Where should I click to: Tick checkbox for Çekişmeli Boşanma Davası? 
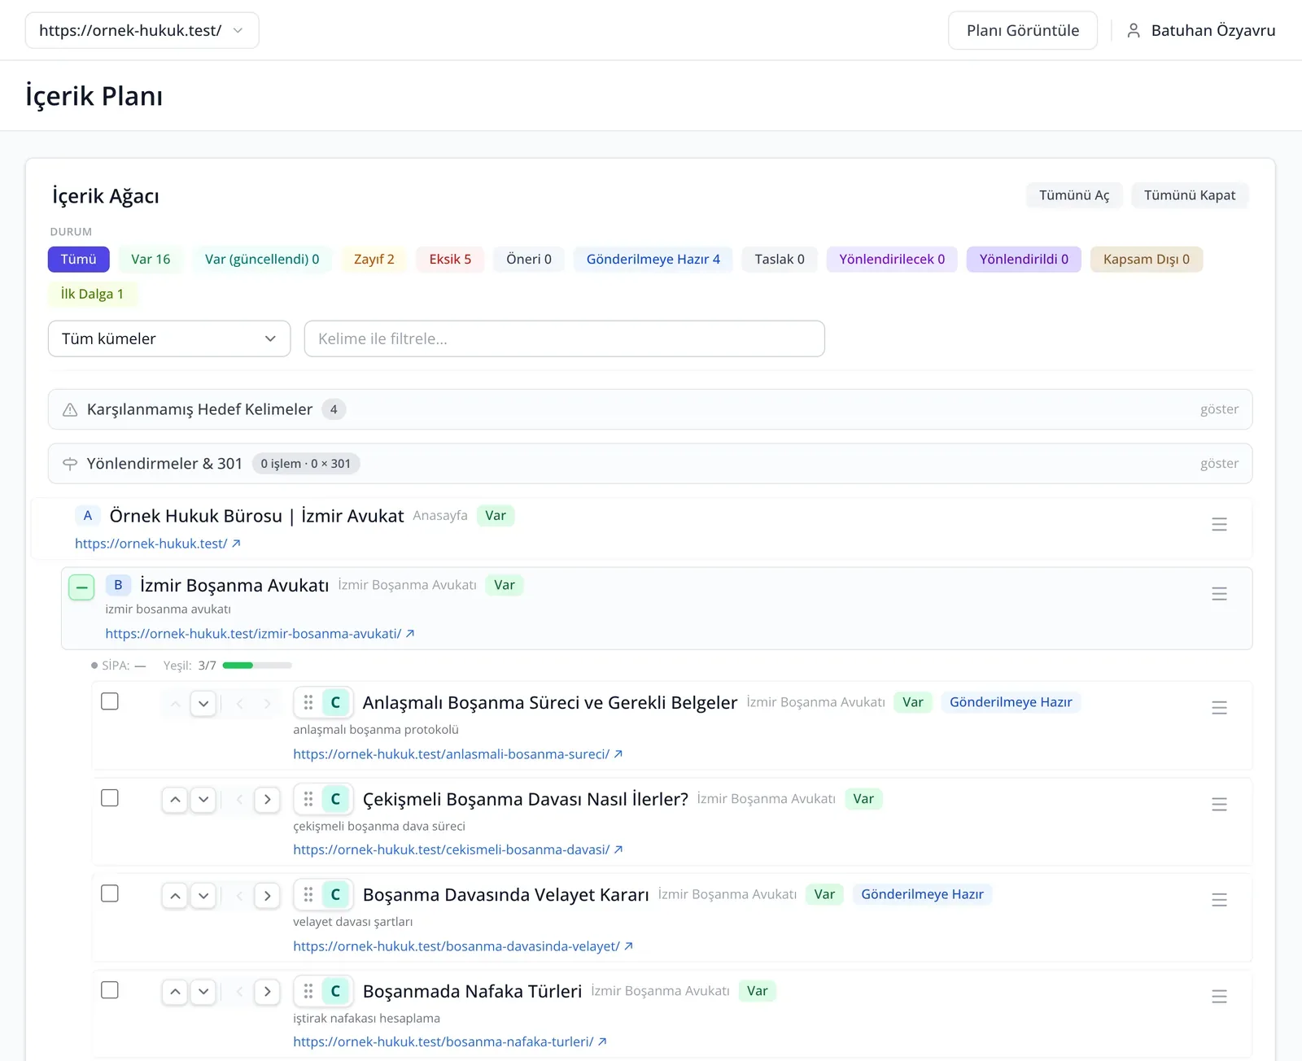110,798
